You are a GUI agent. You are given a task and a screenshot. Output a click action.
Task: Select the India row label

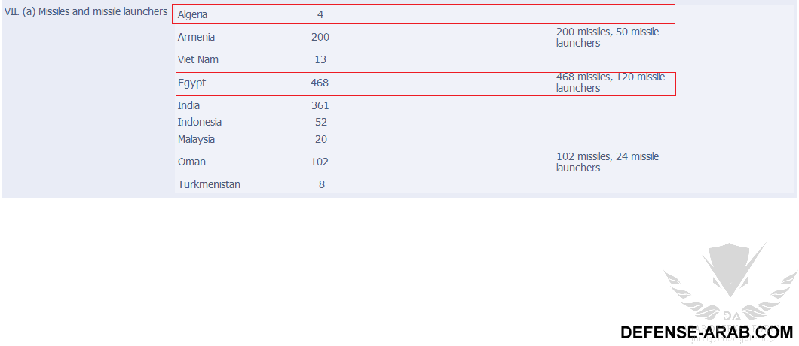pos(188,105)
